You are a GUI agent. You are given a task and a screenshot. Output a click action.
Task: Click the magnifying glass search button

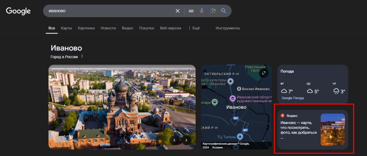[x=224, y=11]
